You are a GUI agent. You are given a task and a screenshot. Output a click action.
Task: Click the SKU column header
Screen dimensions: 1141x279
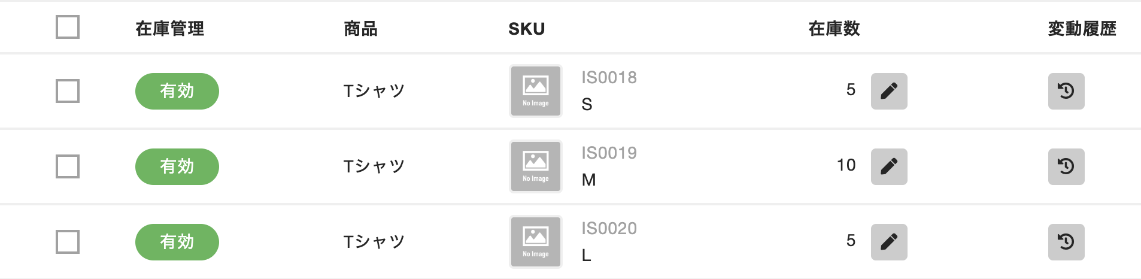(x=527, y=29)
